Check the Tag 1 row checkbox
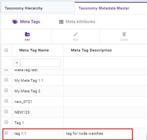The height and width of the screenshot is (140, 147). 6,122
